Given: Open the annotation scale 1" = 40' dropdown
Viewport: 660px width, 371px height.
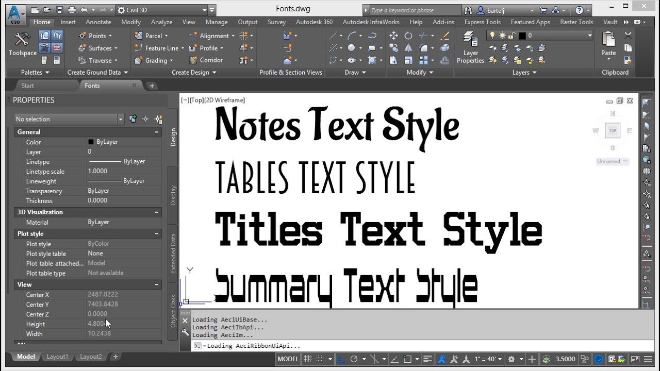Looking at the screenshot, I should point(488,359).
